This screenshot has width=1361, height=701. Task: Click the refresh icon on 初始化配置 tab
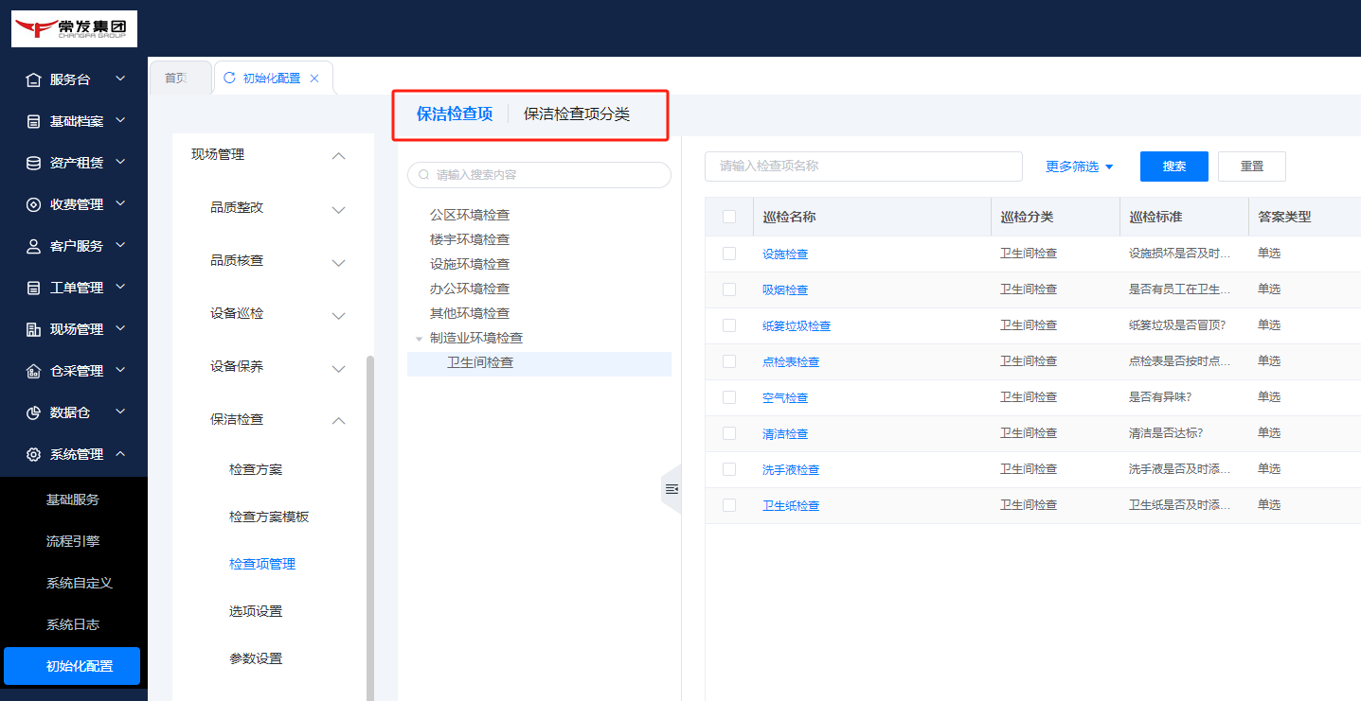(229, 79)
